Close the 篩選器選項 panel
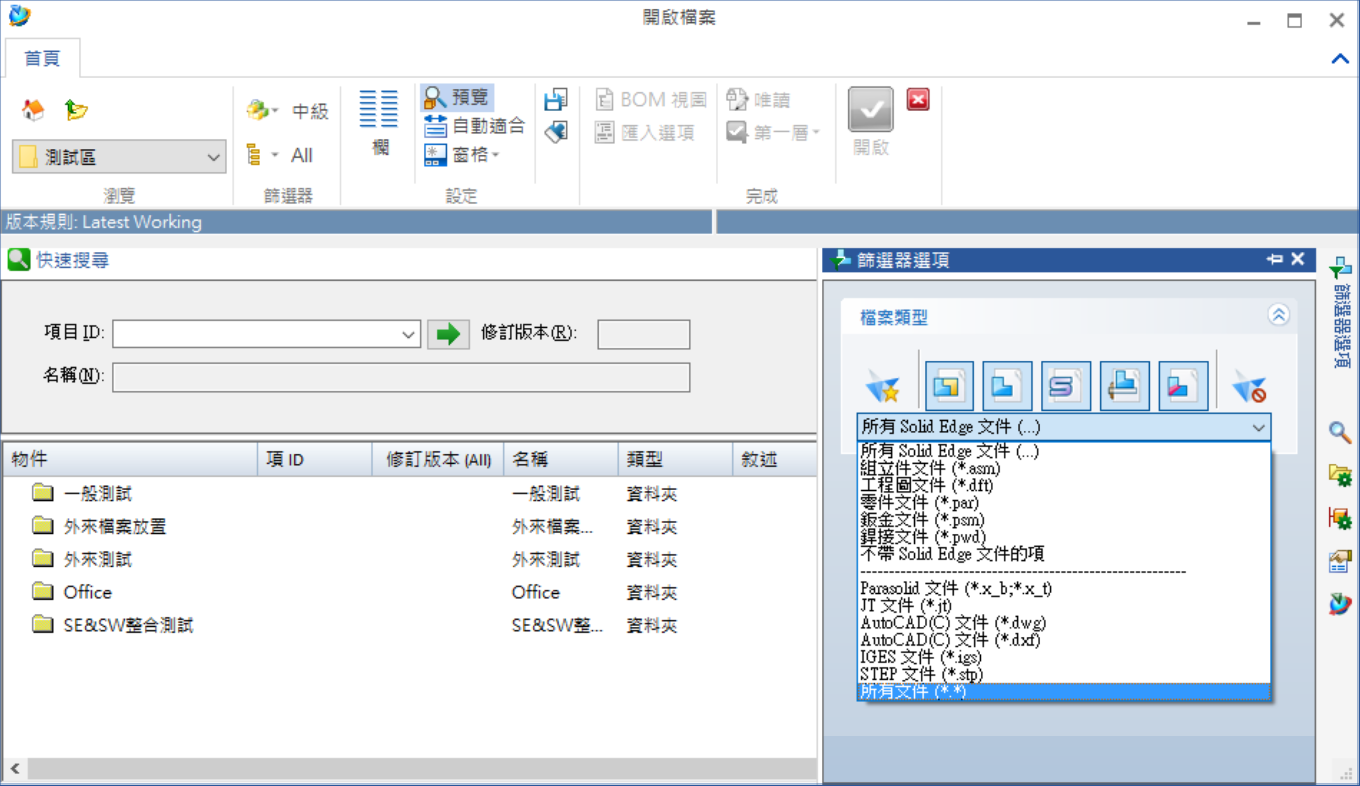Screen dimensions: 1360x786 [1298, 260]
